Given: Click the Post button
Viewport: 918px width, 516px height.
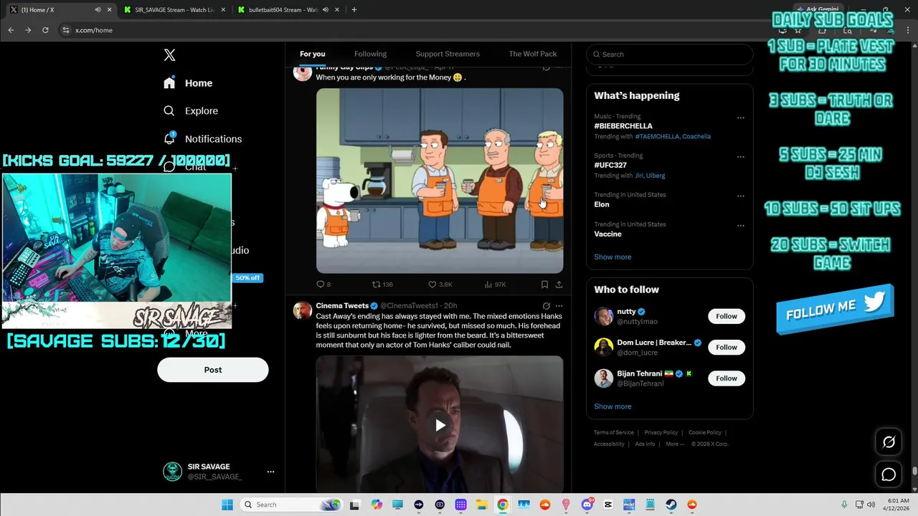Looking at the screenshot, I should coord(213,370).
